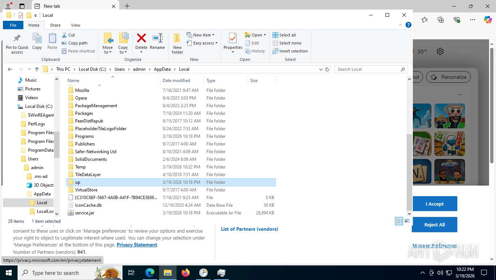Refresh the Local folder view

point(327,69)
